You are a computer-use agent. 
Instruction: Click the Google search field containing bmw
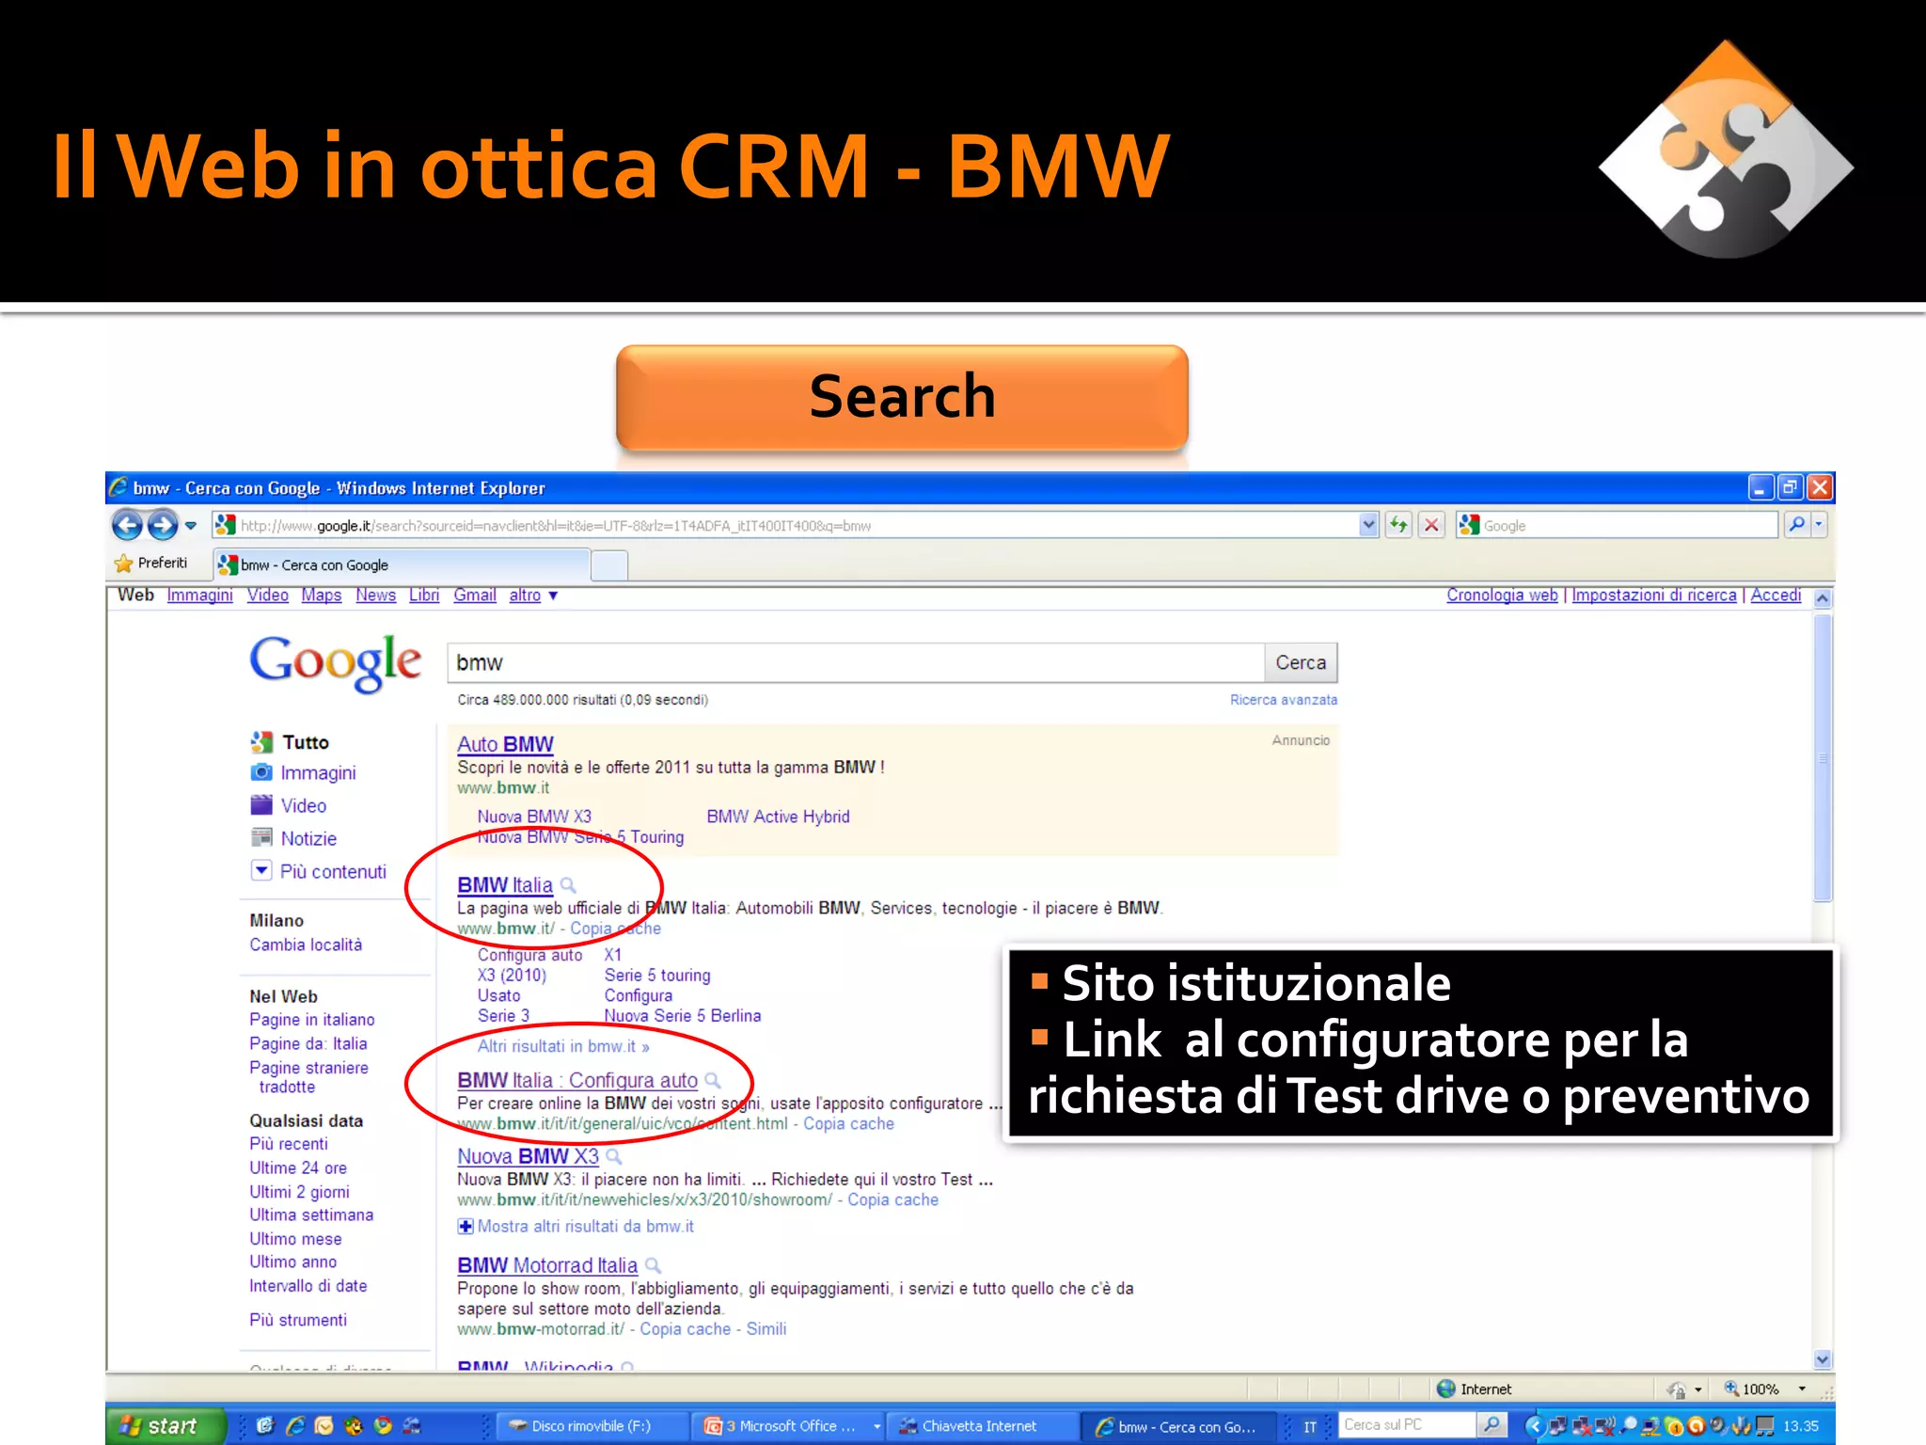[x=856, y=662]
